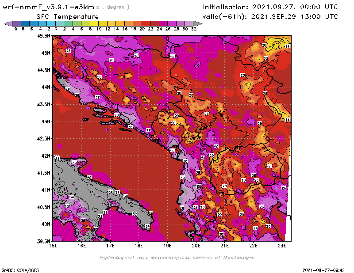
Task: Click the 19E longitude axis label
Action: tap(167, 246)
